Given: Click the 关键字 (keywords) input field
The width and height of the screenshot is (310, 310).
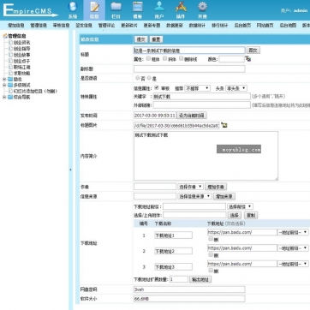Looking at the screenshot, I should 201,97.
